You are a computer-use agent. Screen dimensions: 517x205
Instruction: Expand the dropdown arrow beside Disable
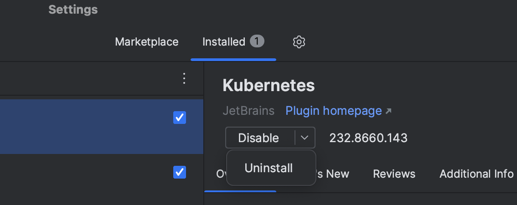point(305,138)
